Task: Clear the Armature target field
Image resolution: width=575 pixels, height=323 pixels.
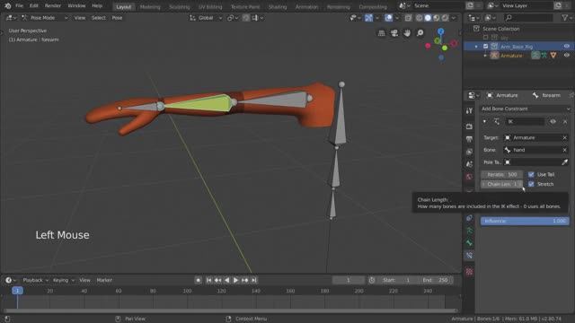Action: tap(565, 137)
